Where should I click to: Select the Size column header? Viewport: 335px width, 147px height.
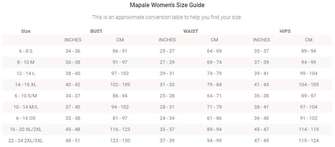tap(25, 31)
